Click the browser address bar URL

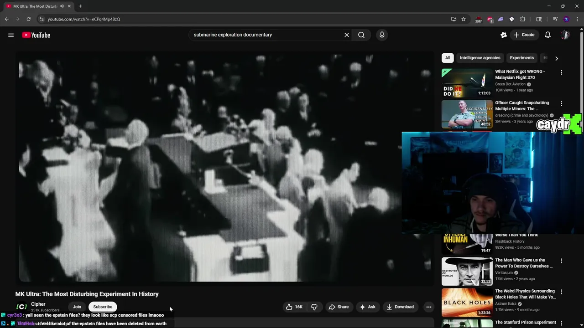click(84, 19)
